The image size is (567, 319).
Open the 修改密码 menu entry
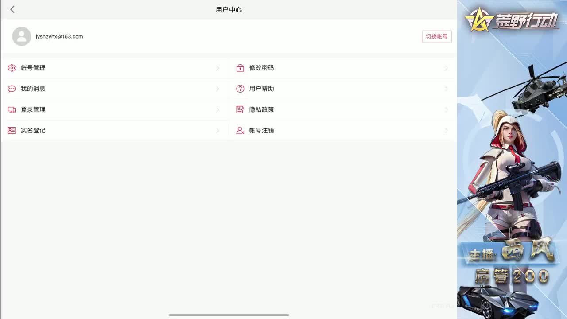tap(343, 68)
